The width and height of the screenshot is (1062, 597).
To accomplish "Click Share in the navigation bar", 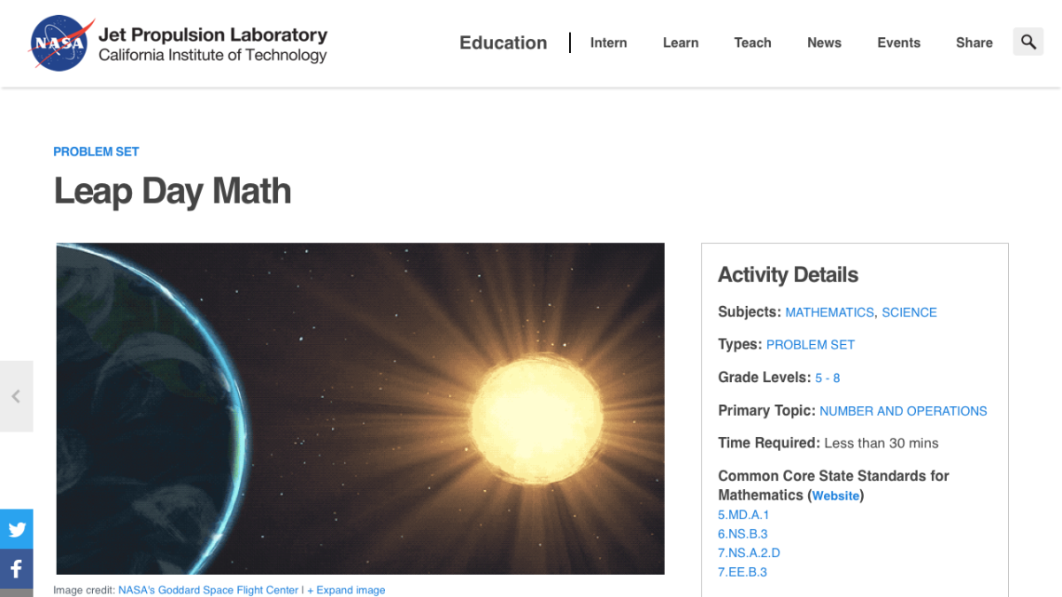I will pyautogui.click(x=973, y=42).
